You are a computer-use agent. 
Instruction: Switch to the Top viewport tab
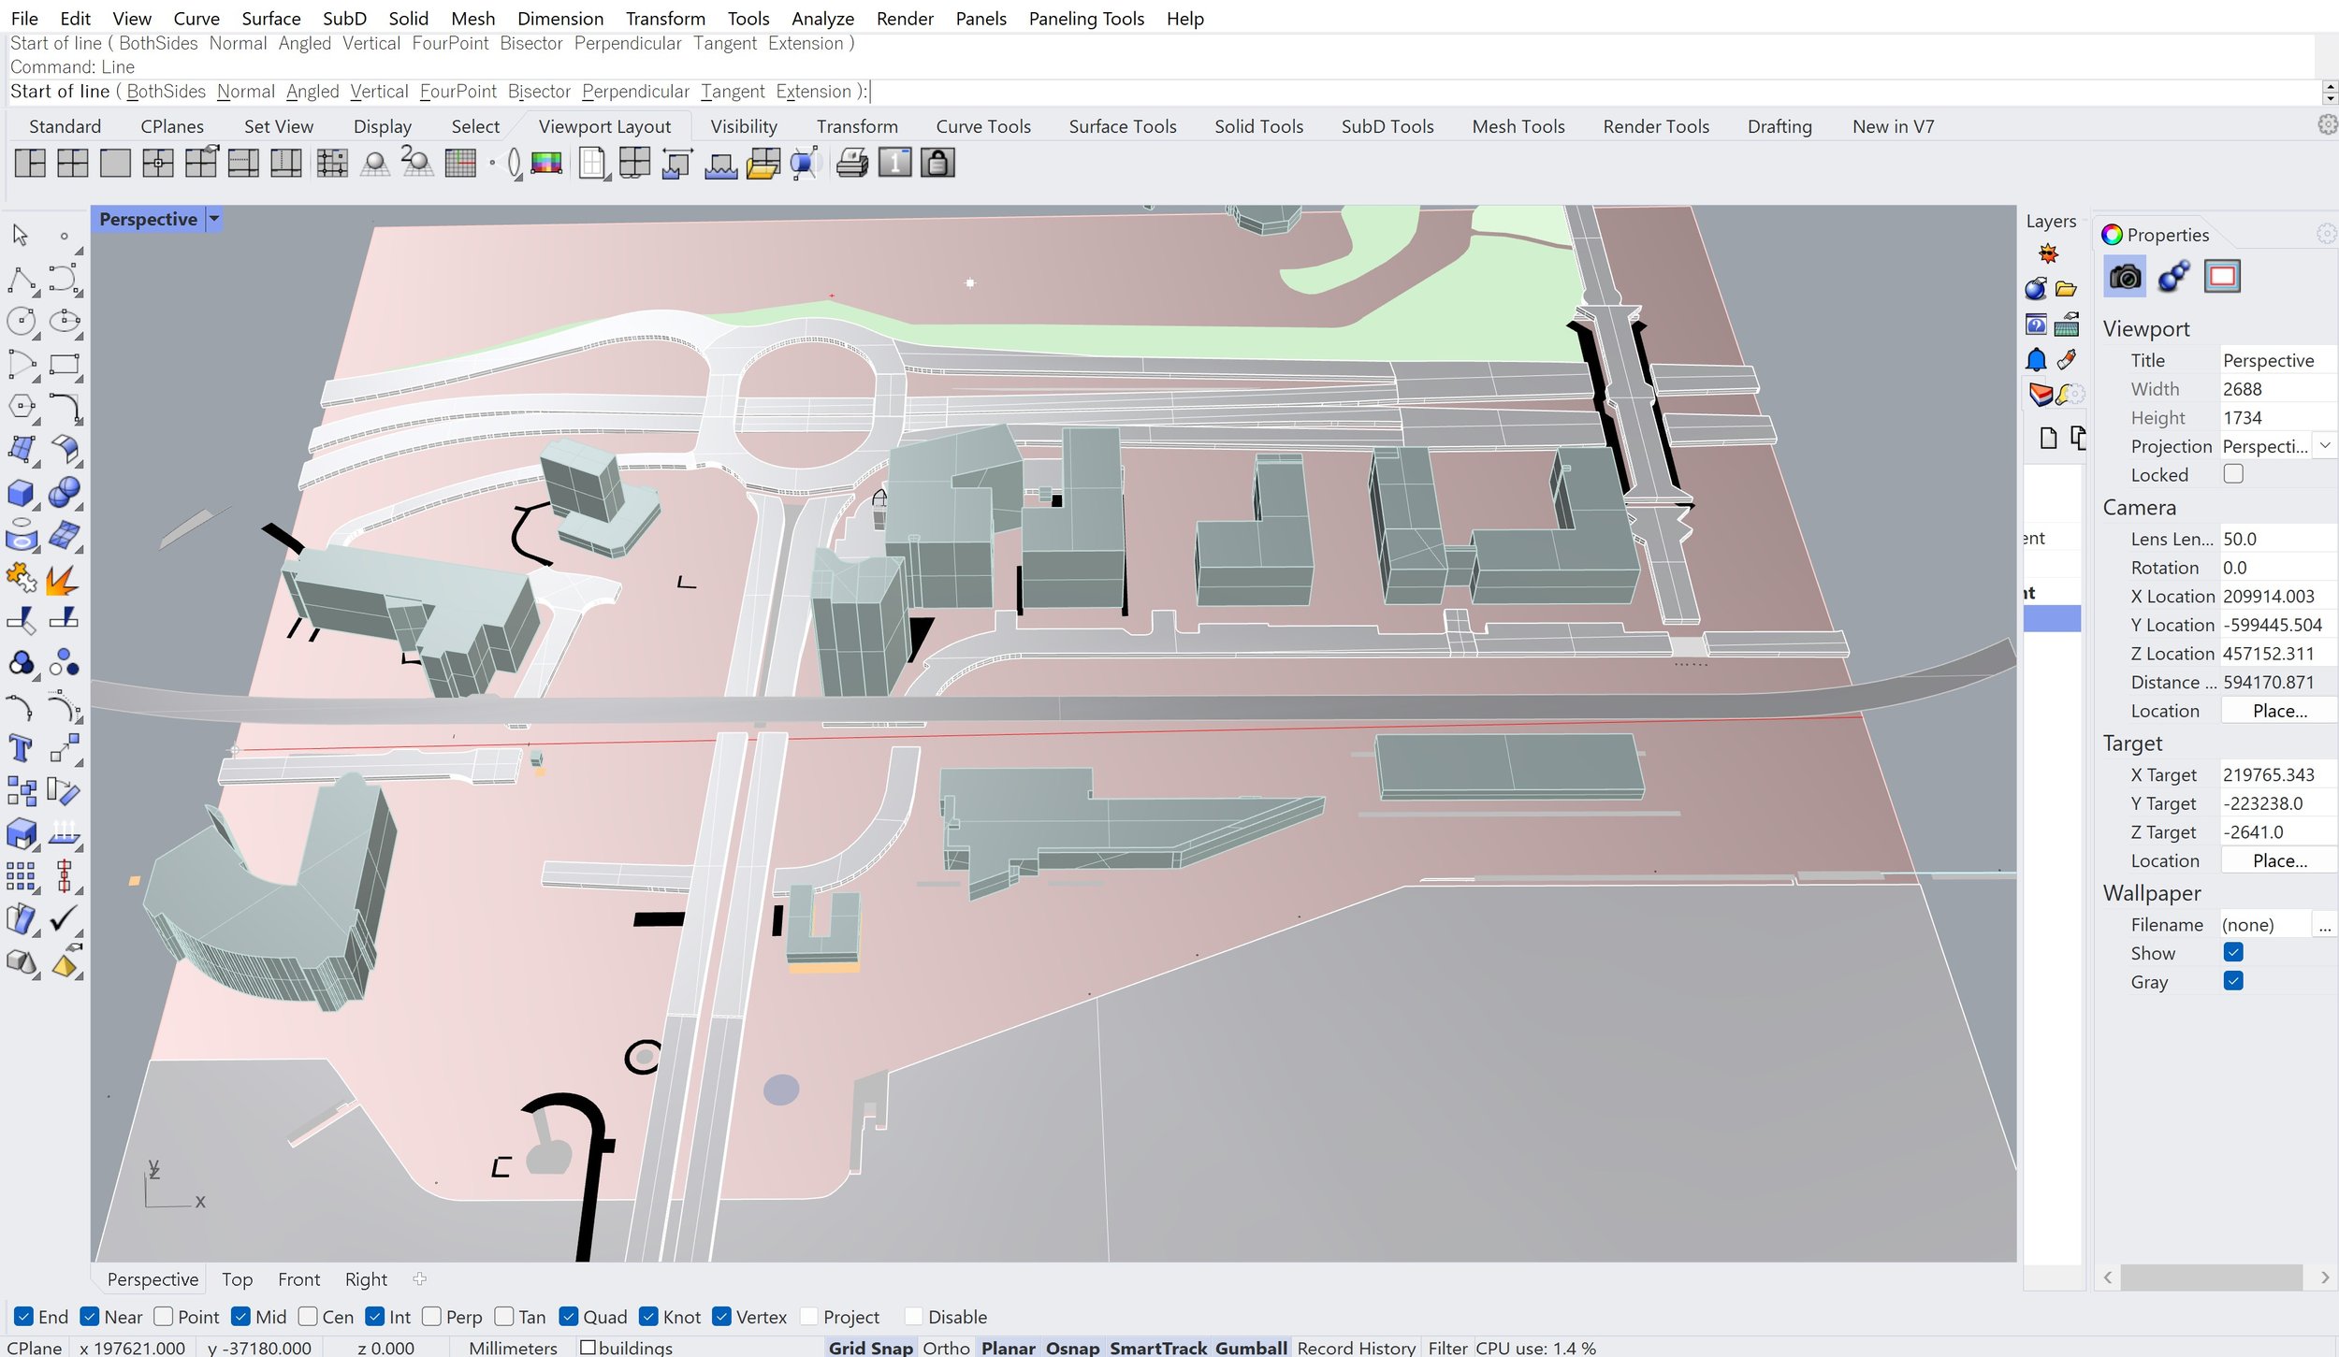[237, 1279]
